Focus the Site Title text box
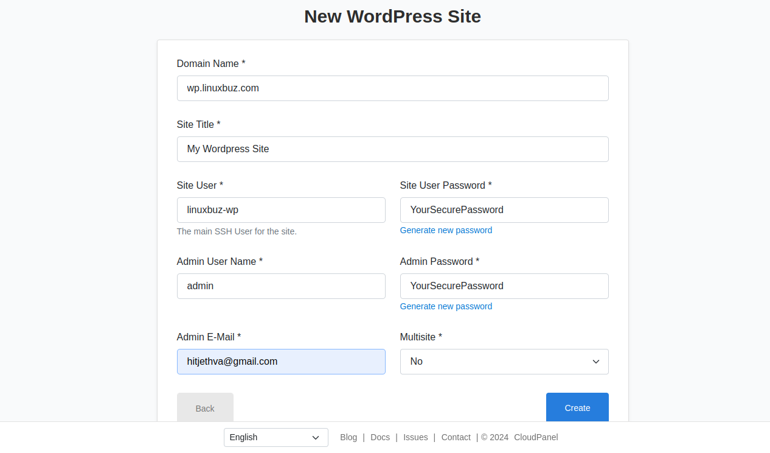The height and width of the screenshot is (453, 770). [392, 149]
